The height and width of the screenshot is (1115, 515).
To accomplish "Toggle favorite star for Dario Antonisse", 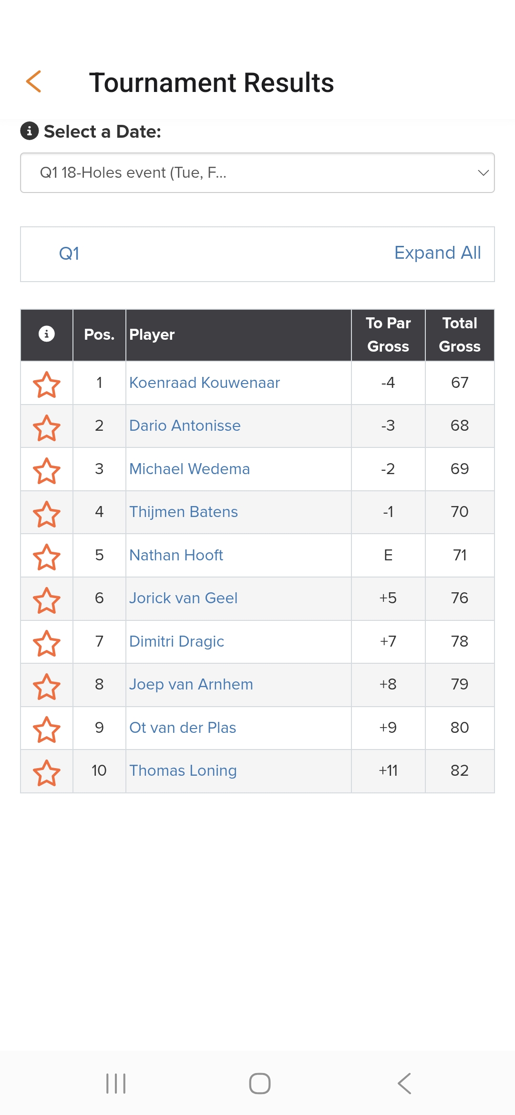I will point(47,427).
